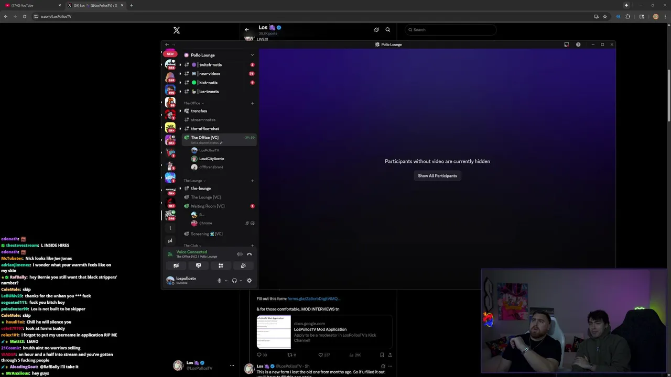Open server with 690 badge
Viewport: 671px width, 377px height.
click(170, 90)
